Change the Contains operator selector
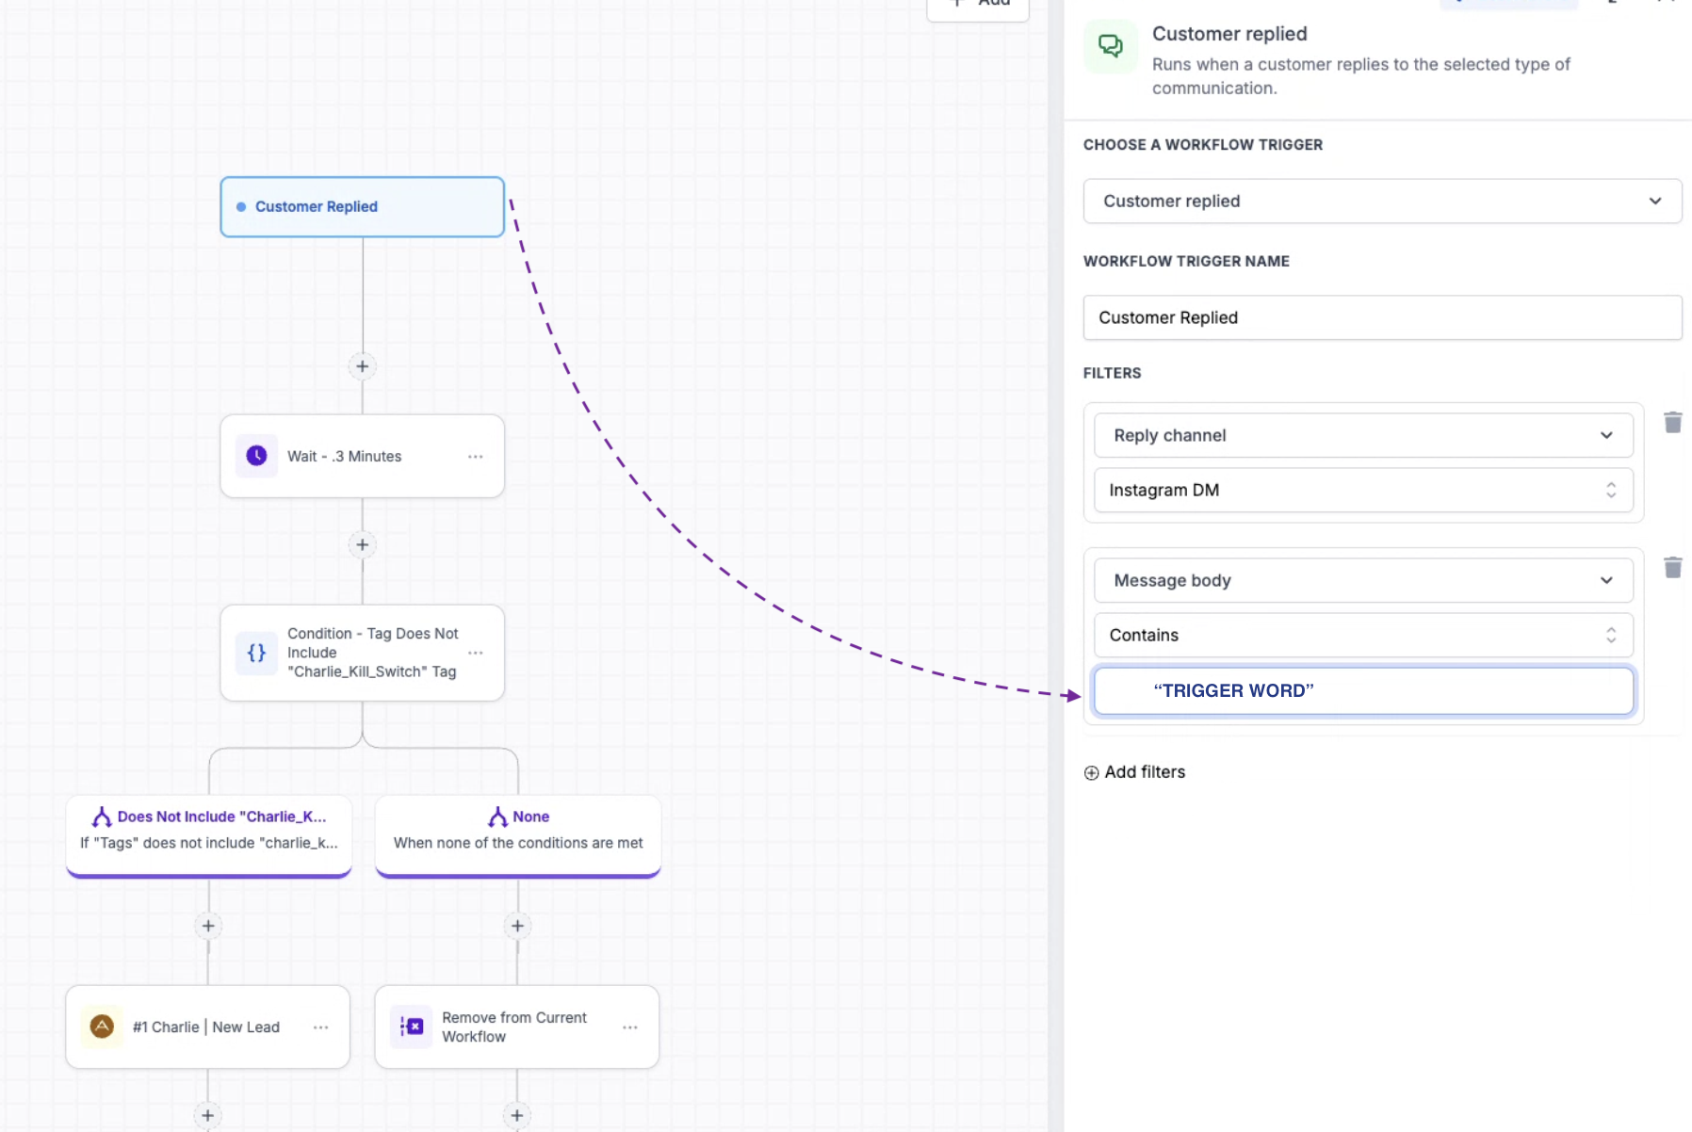Image resolution: width=1692 pixels, height=1132 pixels. (1363, 635)
